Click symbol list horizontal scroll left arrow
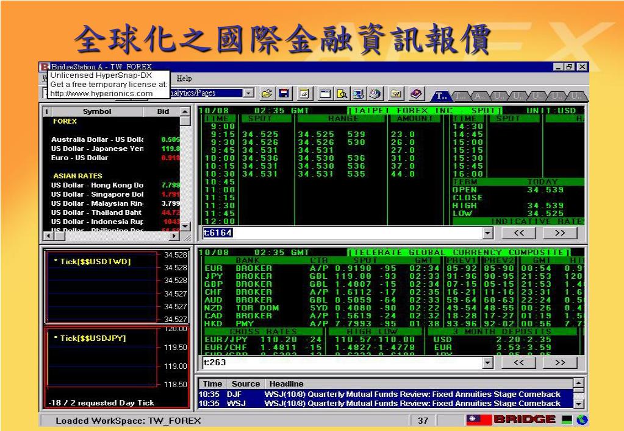 (48, 236)
